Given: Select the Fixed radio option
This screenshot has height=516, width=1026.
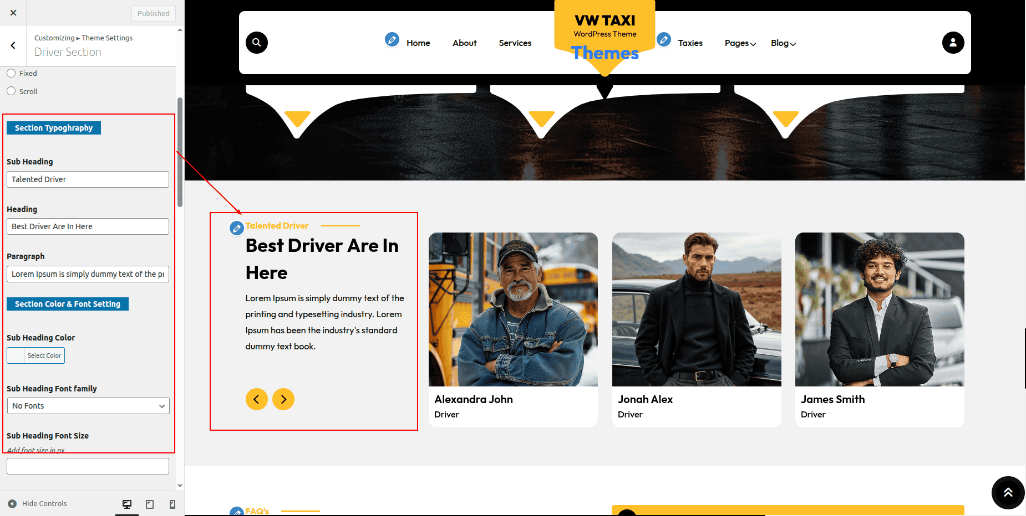Looking at the screenshot, I should [x=11, y=73].
